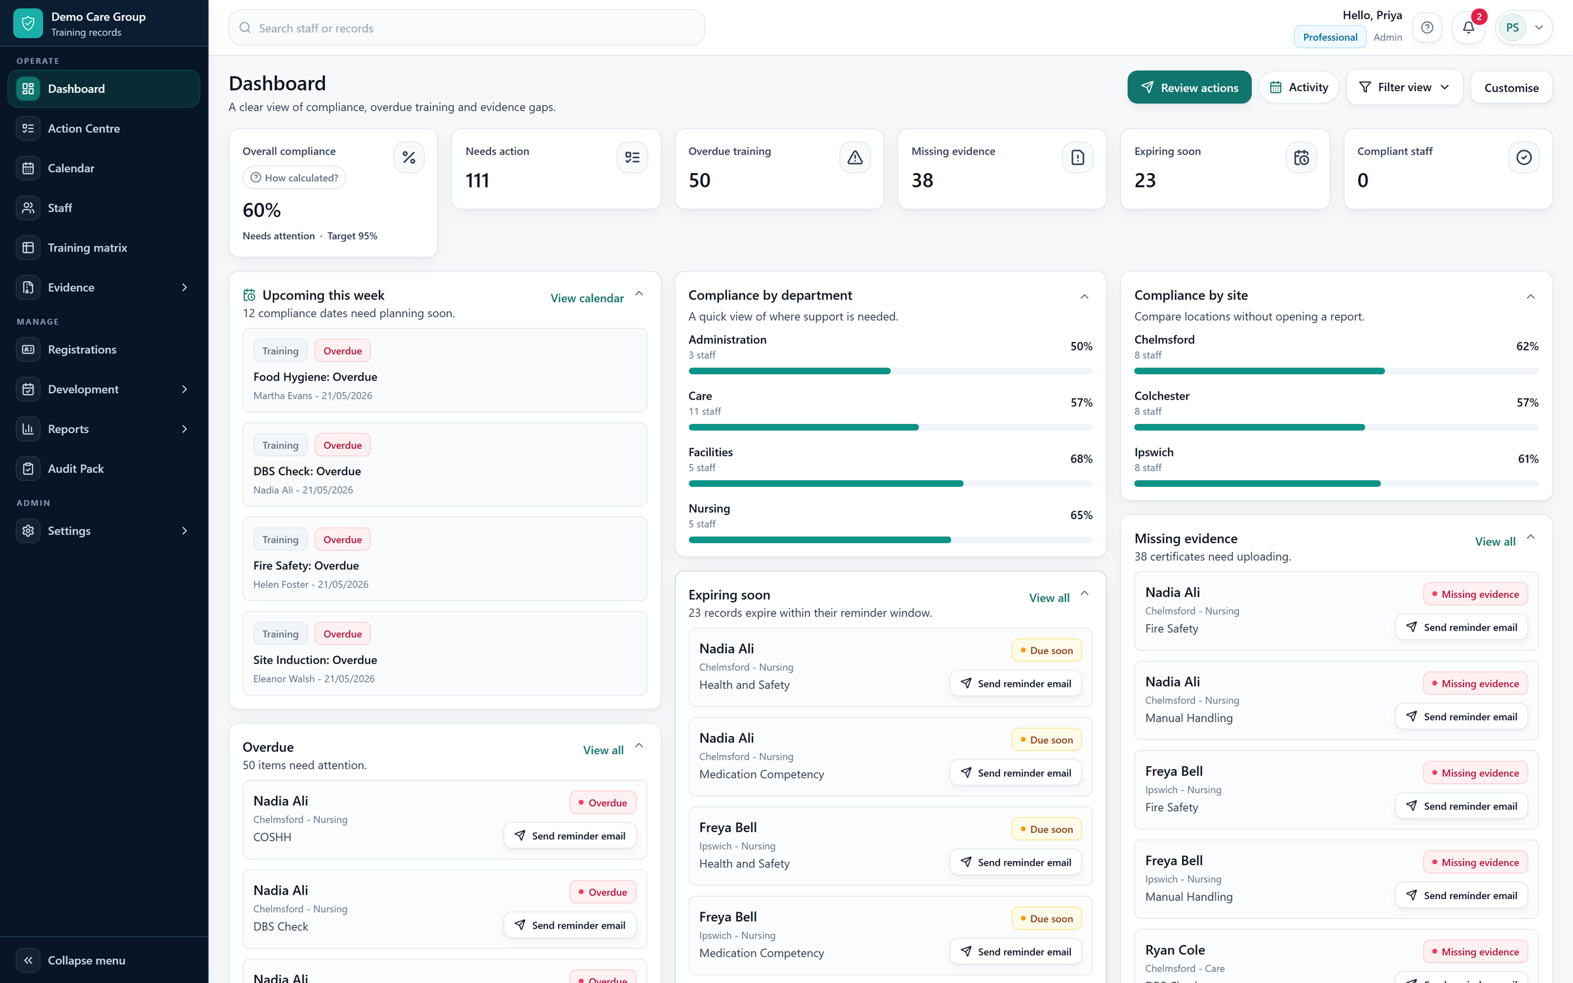1573x983 pixels.
Task: Click the Chelmsford site progress bar
Action: pos(1336,371)
